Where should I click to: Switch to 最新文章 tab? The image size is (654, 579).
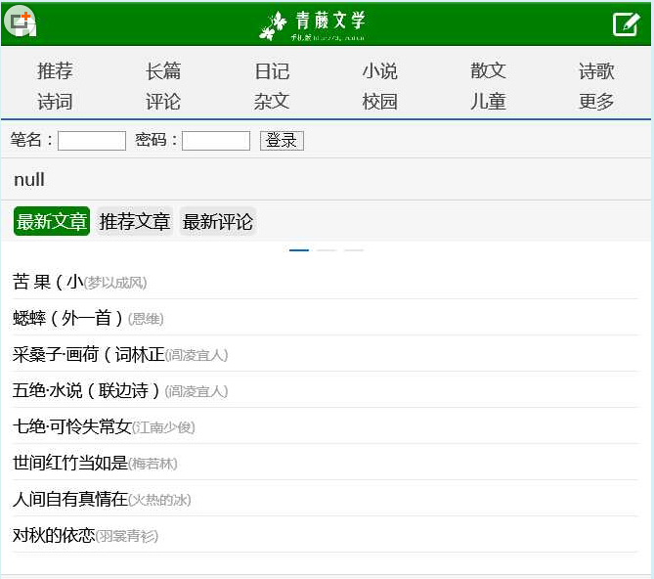52,221
